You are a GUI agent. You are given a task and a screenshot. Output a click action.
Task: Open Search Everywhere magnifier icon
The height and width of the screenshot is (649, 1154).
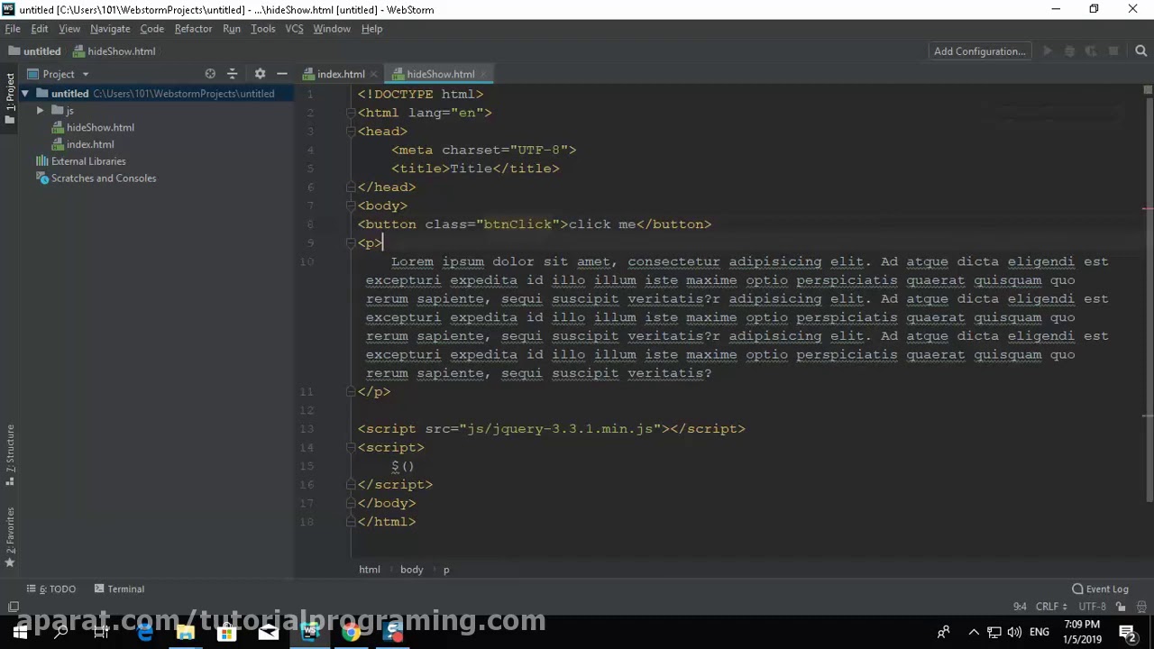(1140, 51)
